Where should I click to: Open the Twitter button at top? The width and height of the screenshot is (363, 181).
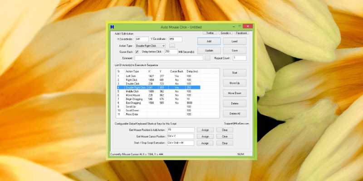click(210, 33)
